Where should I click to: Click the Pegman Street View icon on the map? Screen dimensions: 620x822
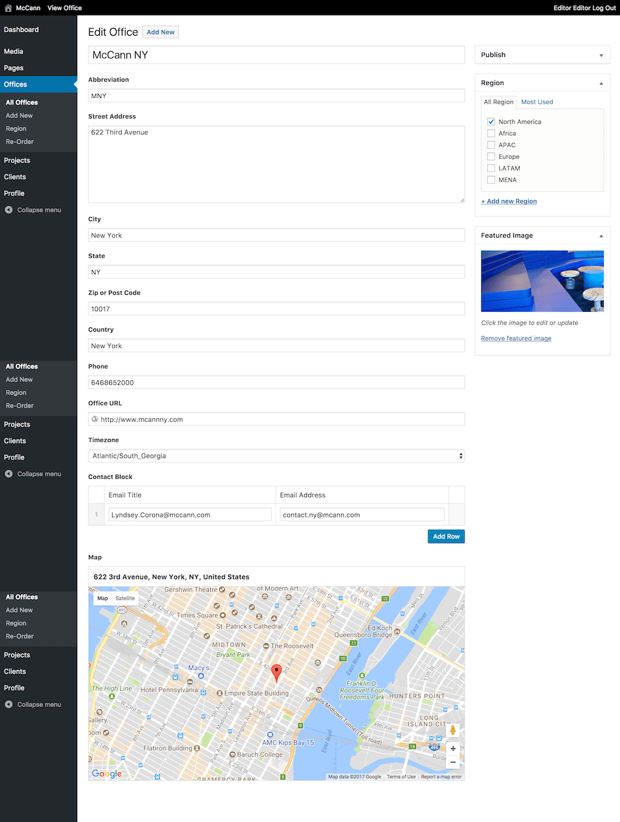(x=453, y=731)
